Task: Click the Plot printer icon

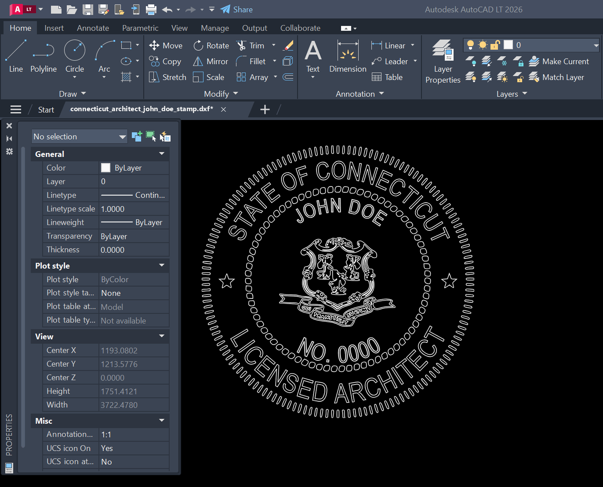Action: click(x=151, y=9)
